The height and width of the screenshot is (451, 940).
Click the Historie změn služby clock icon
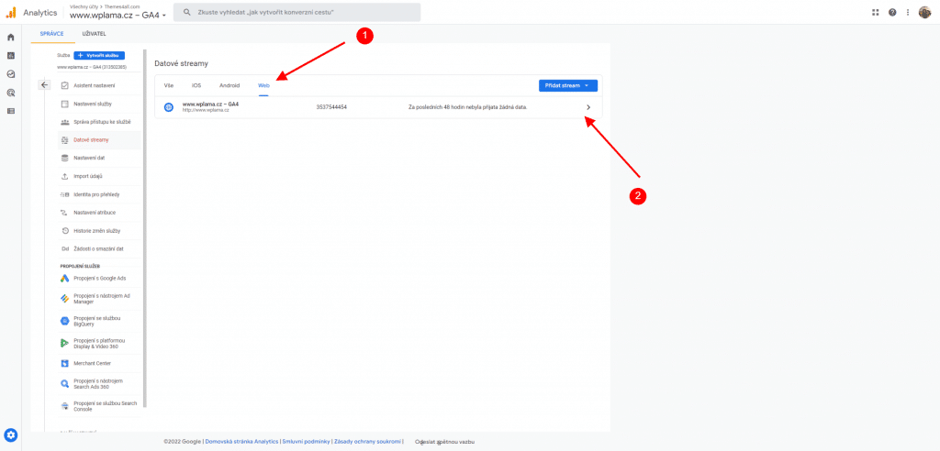tap(65, 231)
